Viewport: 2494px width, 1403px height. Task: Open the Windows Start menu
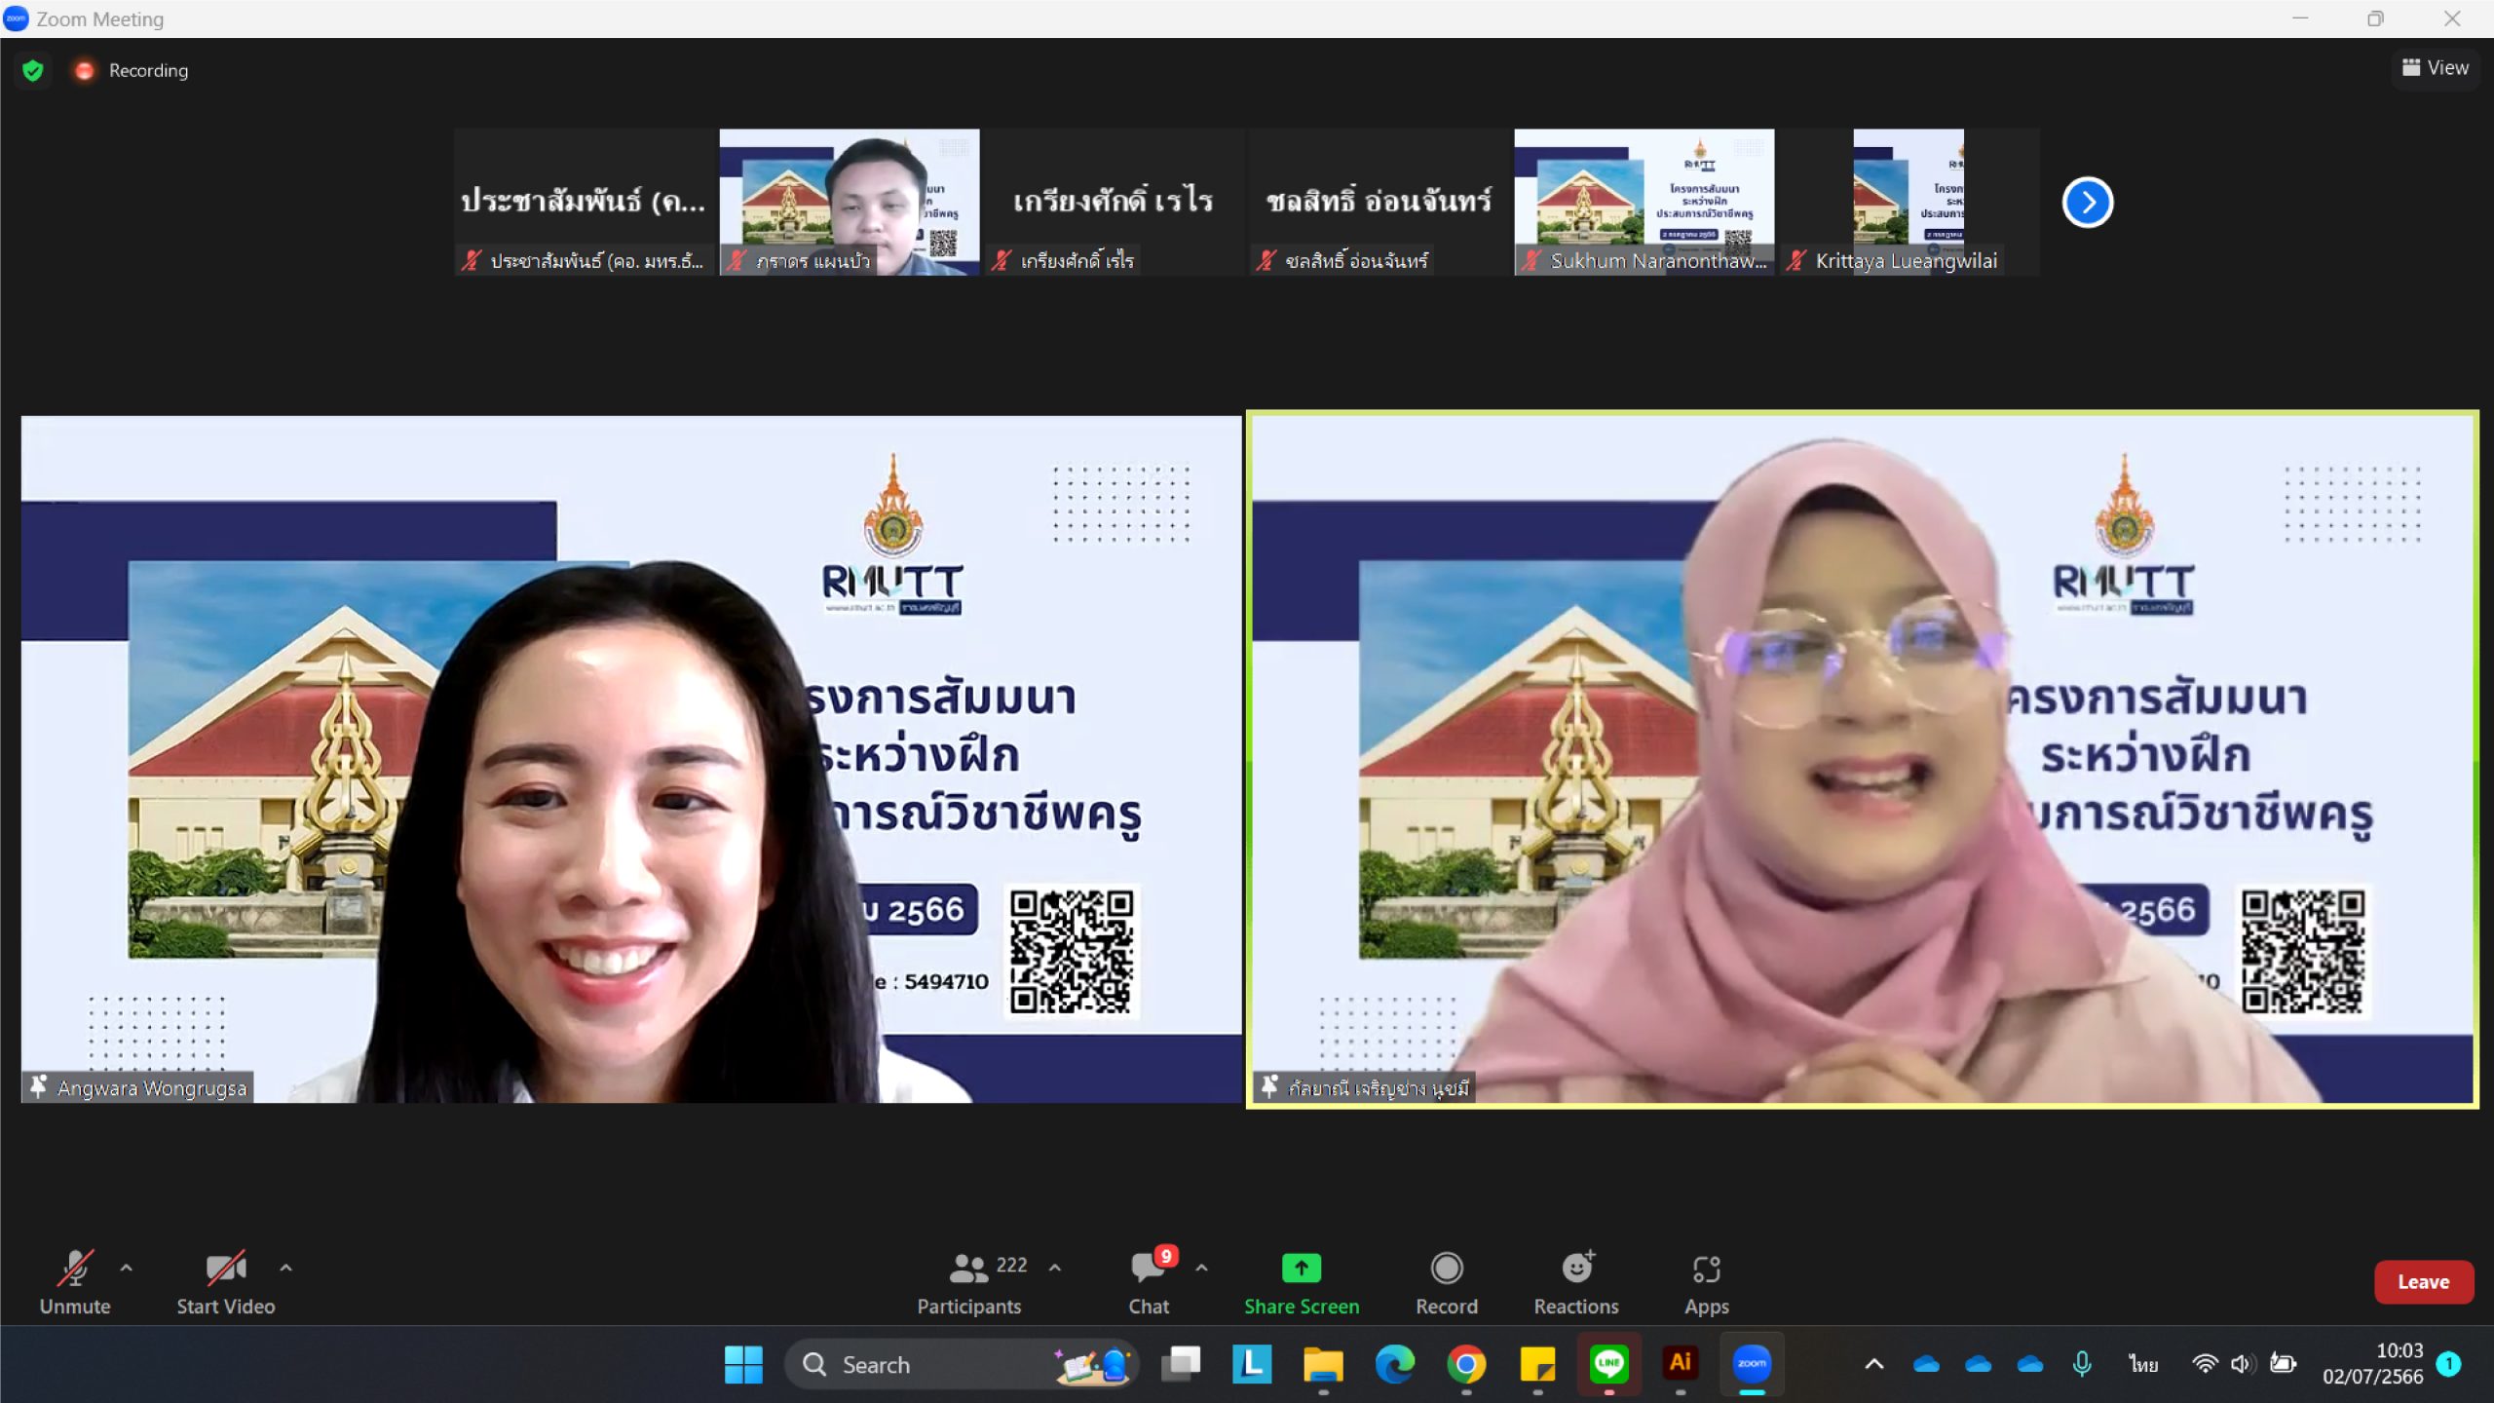click(743, 1364)
